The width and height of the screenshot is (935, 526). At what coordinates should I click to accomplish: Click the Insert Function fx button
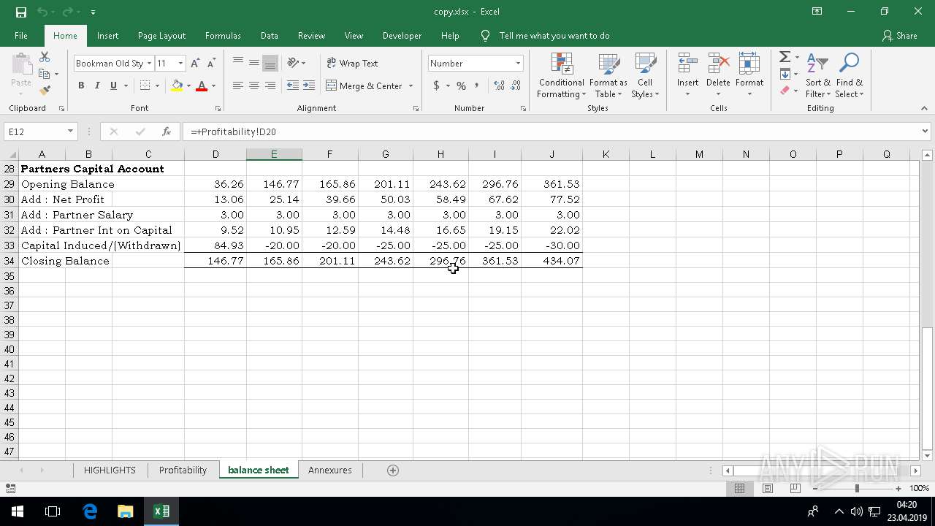pyautogui.click(x=167, y=131)
